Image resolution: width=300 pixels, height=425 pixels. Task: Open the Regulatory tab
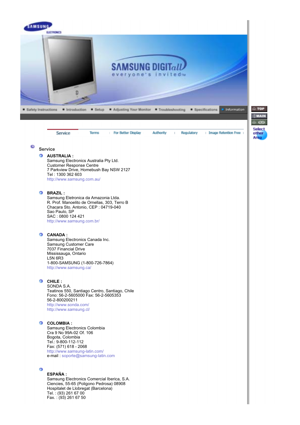[189, 133]
